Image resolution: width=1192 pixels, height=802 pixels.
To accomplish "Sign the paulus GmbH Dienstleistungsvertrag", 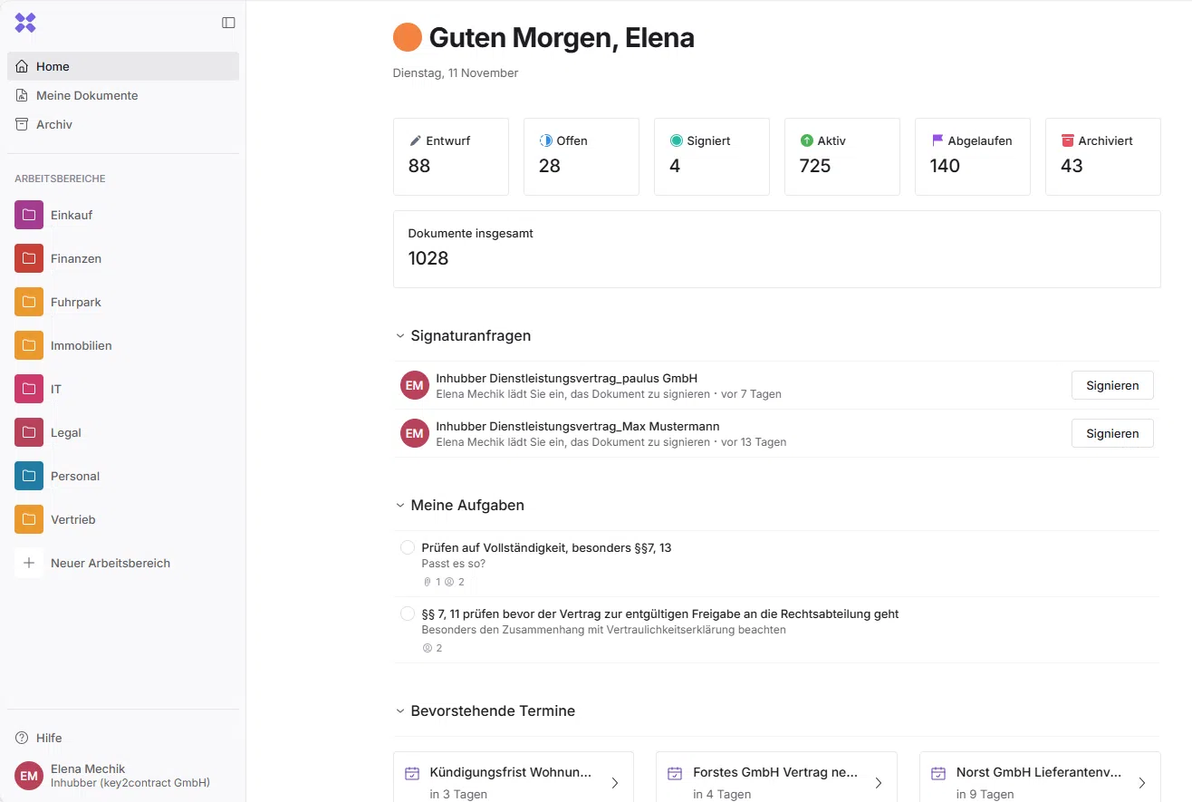I will tap(1111, 385).
